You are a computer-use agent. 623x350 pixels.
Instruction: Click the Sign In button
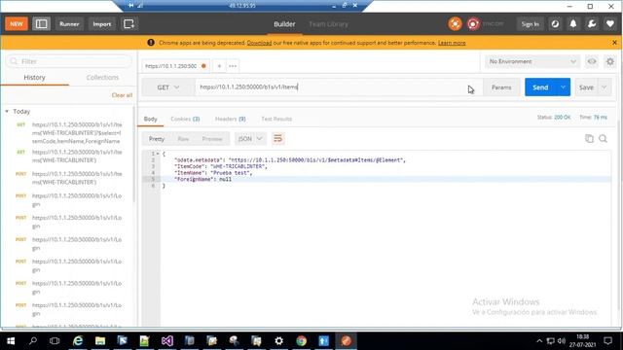(530, 24)
